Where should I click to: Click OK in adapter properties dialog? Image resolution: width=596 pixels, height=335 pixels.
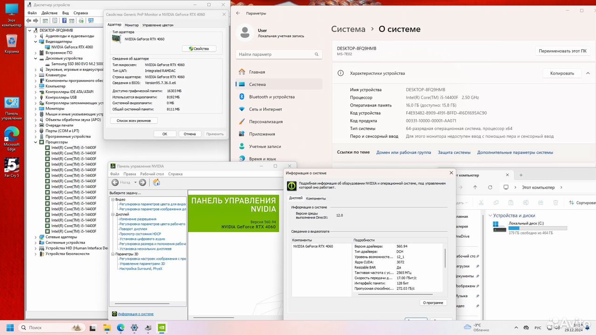click(165, 134)
